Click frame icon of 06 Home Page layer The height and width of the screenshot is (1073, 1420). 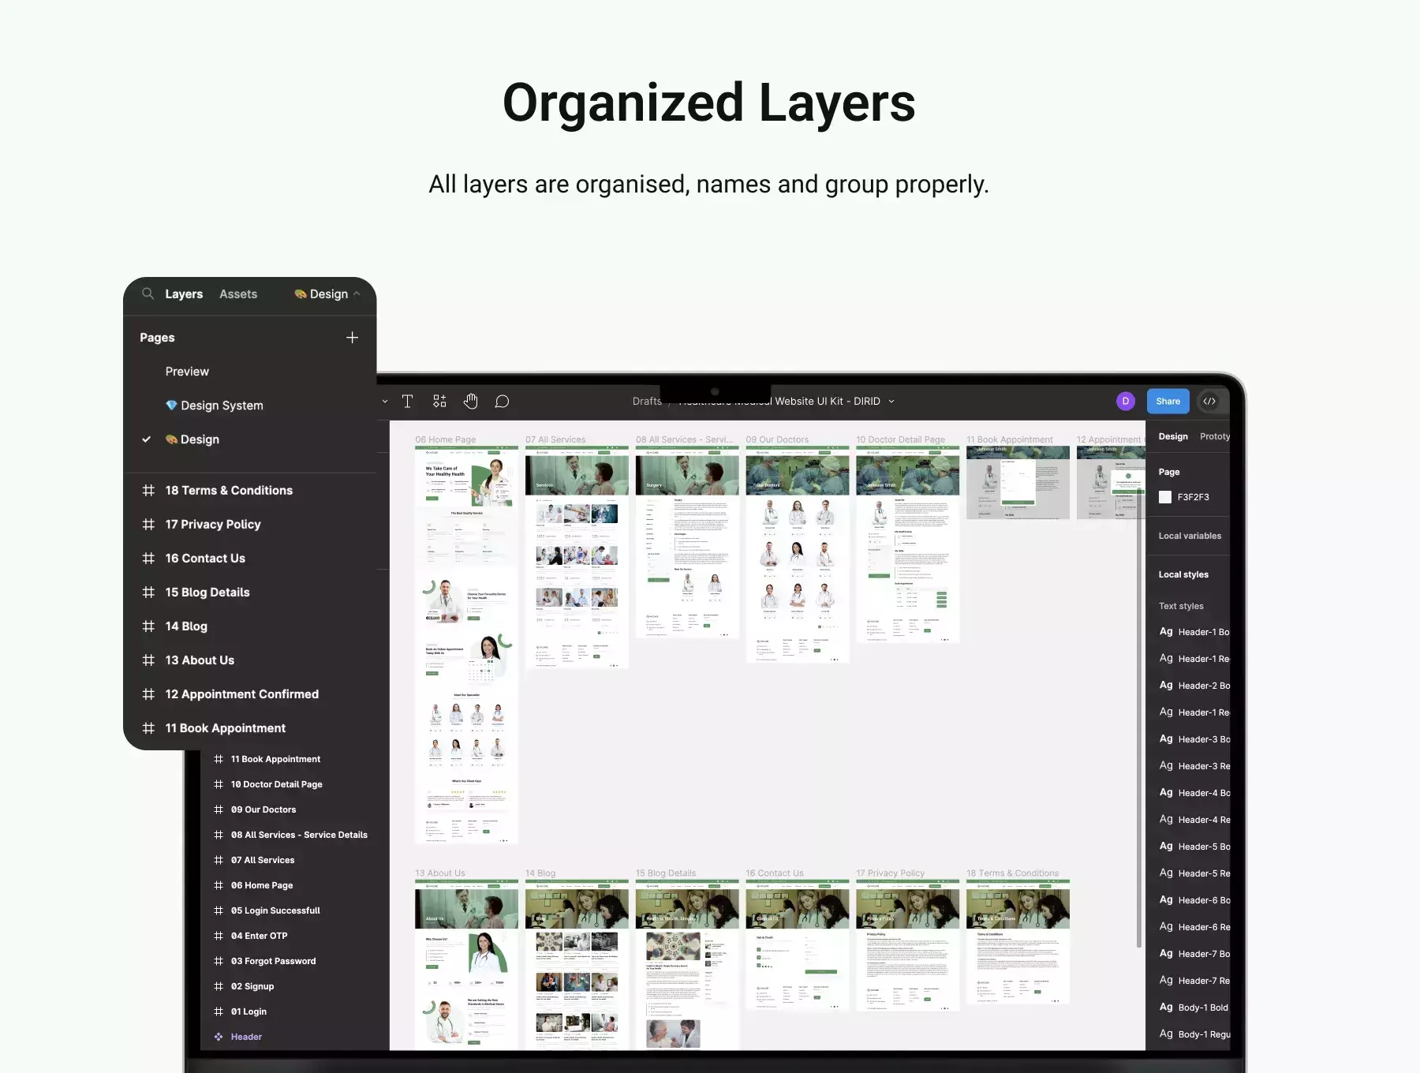click(x=219, y=885)
